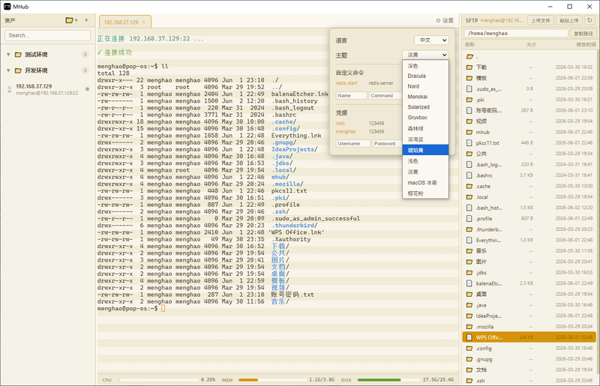Choose Gruvbox theme from list

(425, 118)
